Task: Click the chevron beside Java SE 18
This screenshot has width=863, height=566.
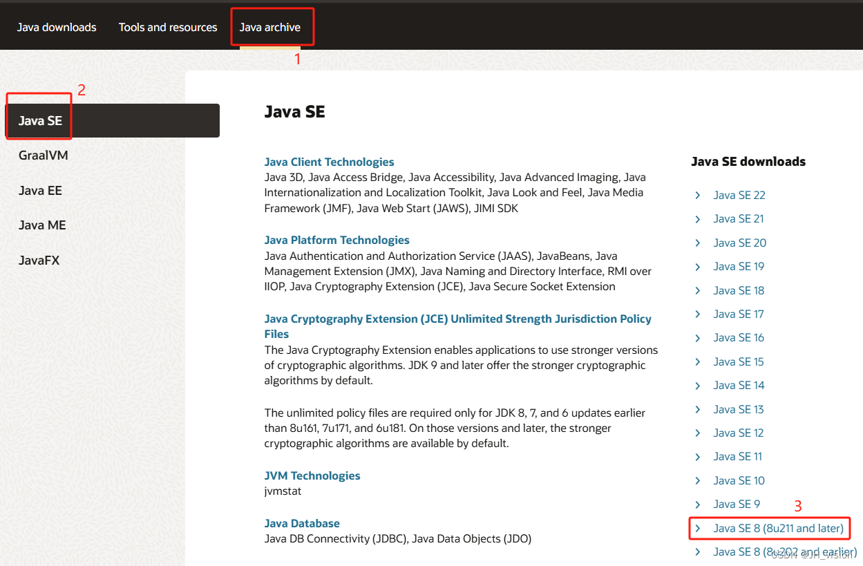Action: 698,290
